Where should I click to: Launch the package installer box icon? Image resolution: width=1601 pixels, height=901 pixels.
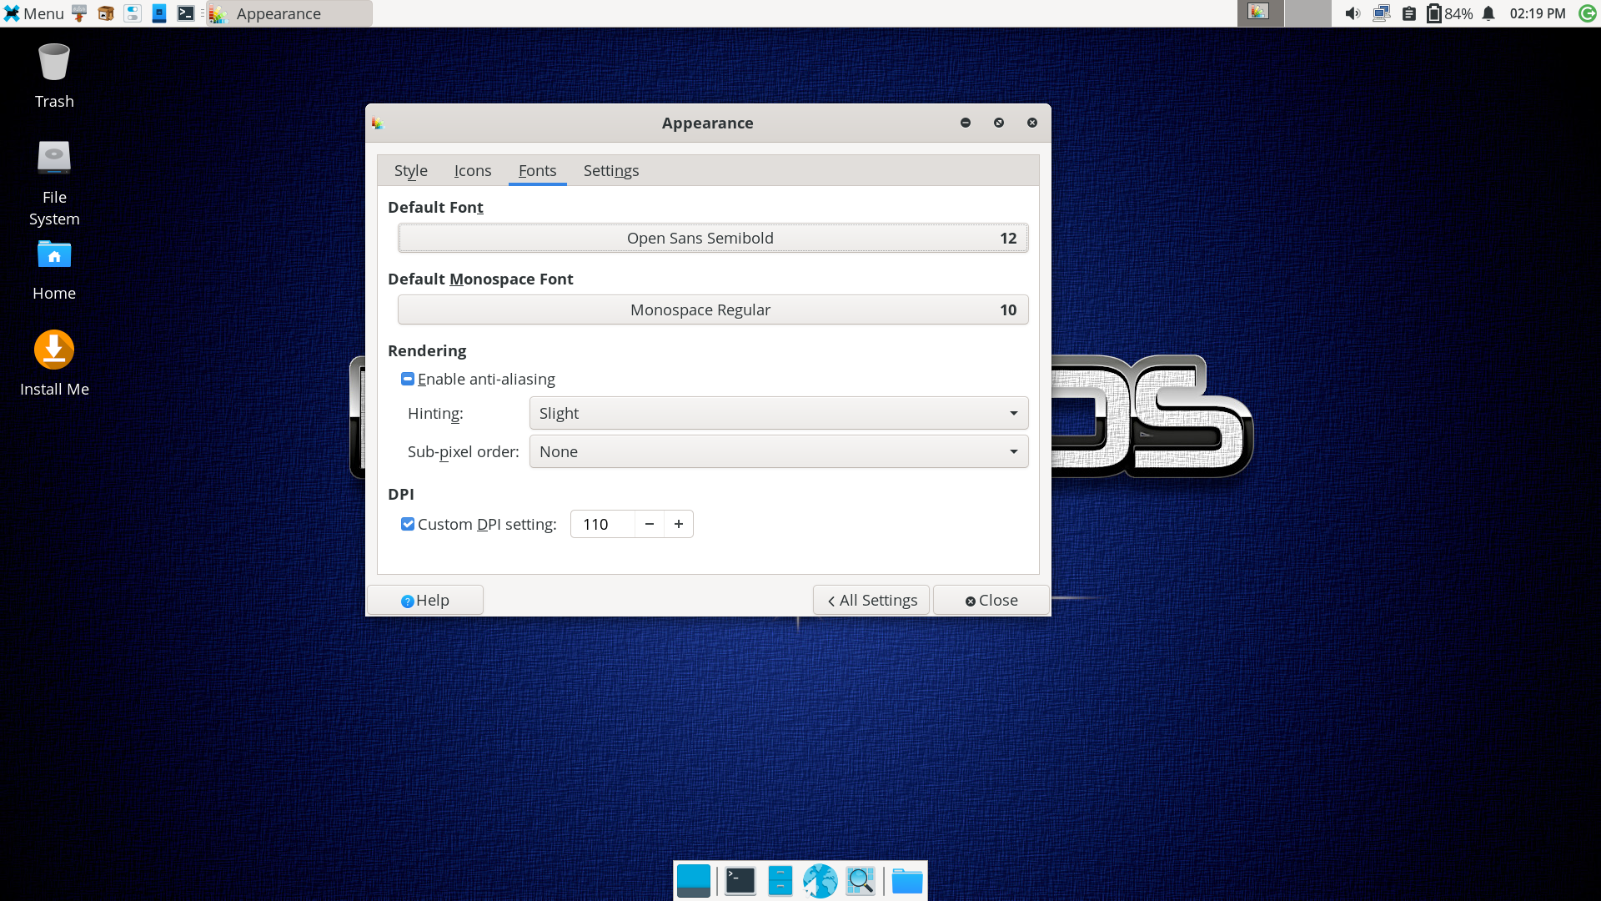(x=106, y=13)
